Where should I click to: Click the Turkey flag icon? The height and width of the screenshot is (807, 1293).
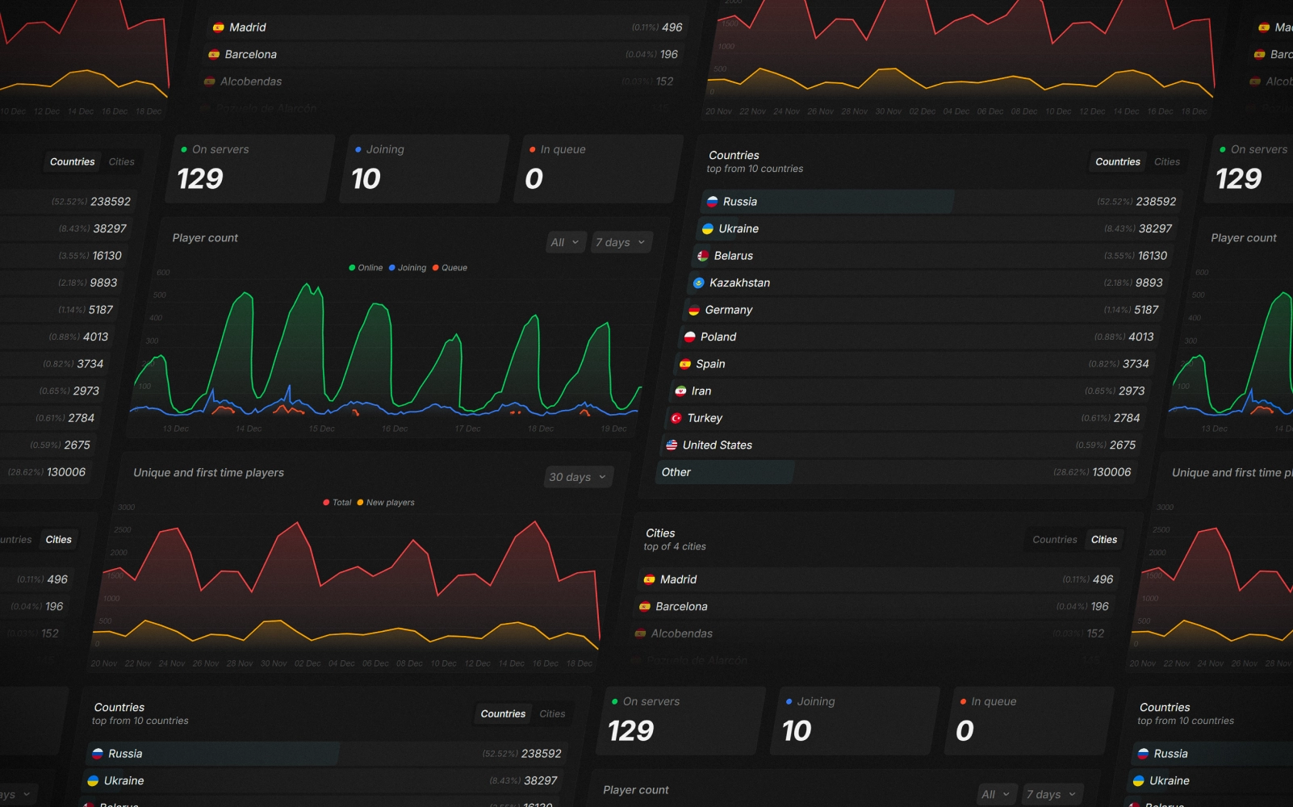pos(676,418)
